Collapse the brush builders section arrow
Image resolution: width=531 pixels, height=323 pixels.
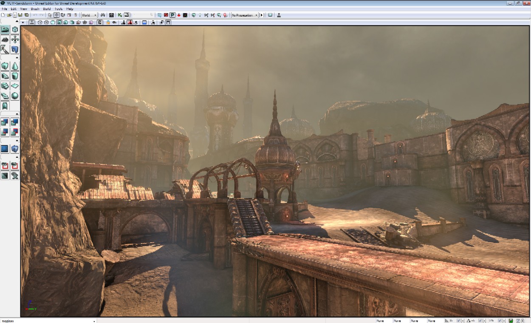pos(17,57)
